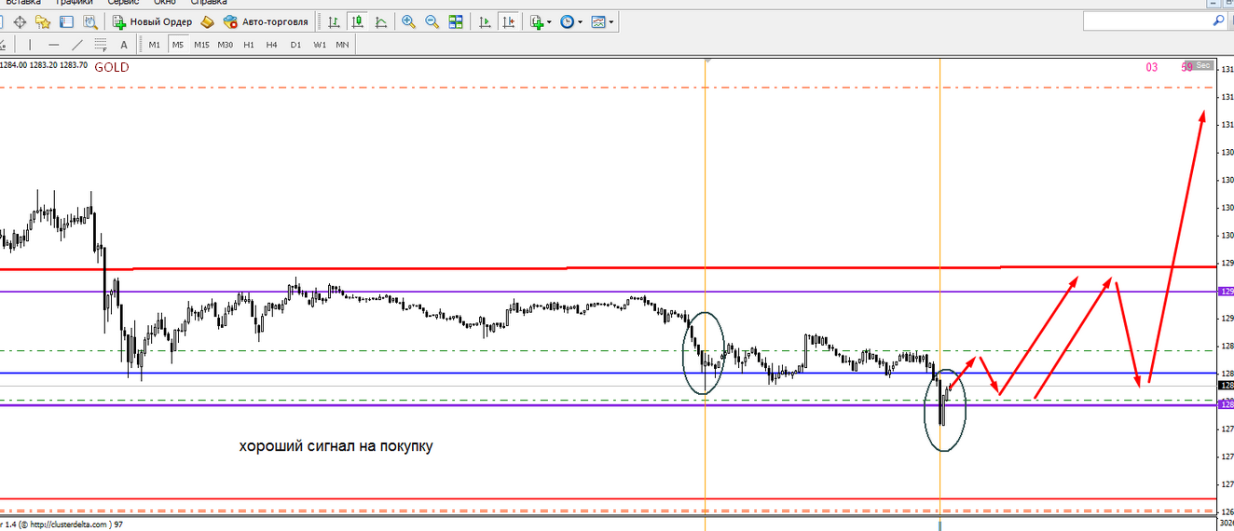
Task: Open the Navigator panel with the star-folder icon
Action: pos(43,21)
